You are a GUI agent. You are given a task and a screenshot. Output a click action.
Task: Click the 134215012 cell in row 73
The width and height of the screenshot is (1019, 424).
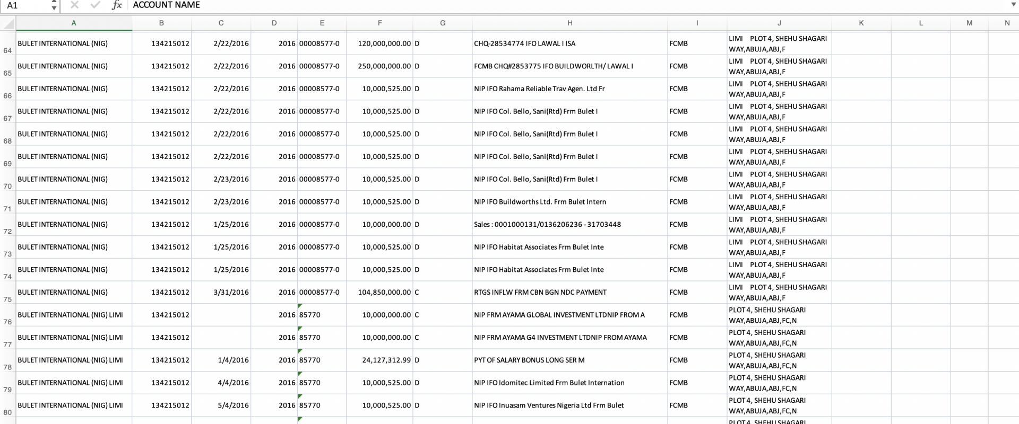coord(161,247)
